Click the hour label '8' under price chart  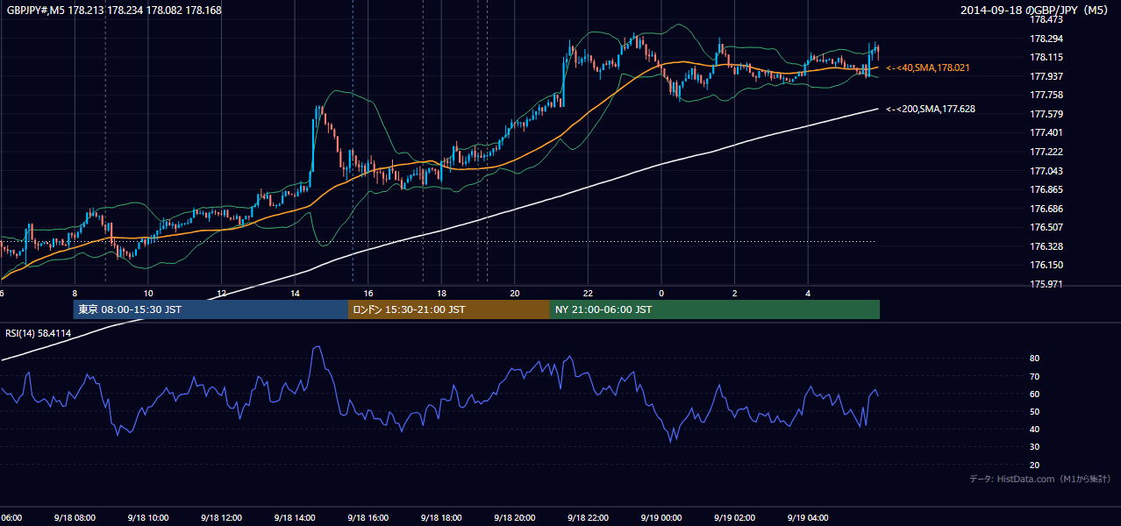tap(75, 293)
